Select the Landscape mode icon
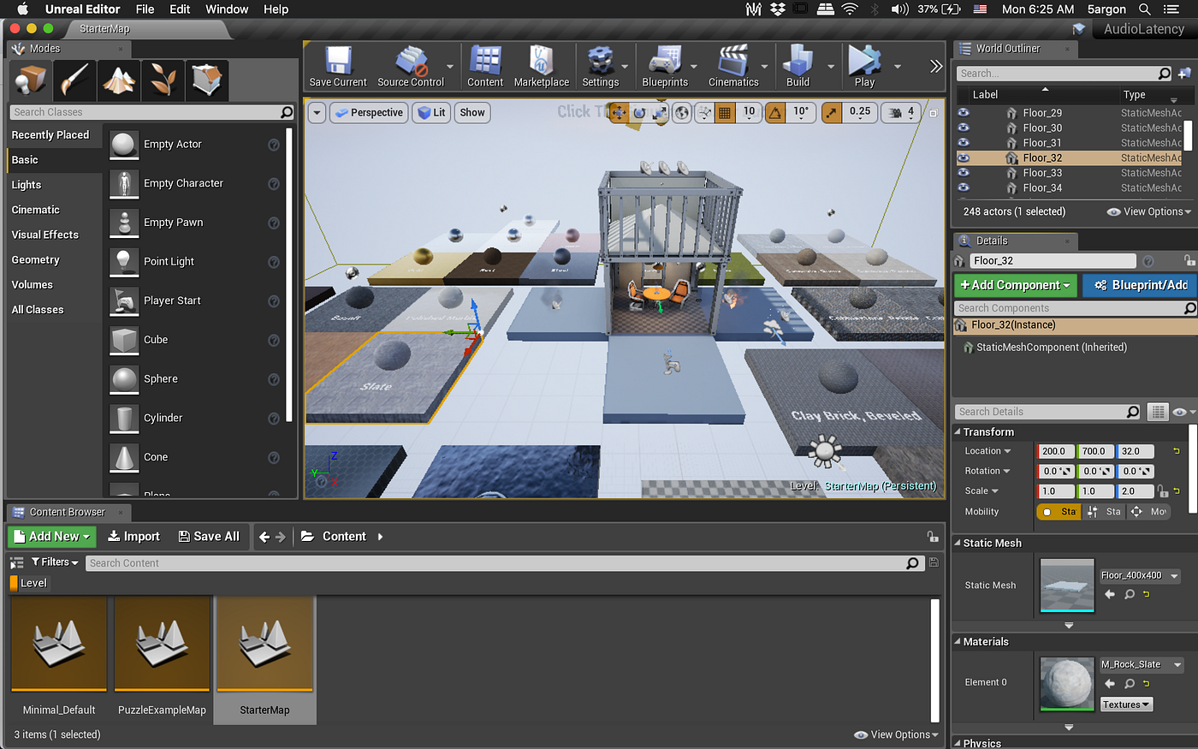This screenshot has width=1198, height=749. 119,81
